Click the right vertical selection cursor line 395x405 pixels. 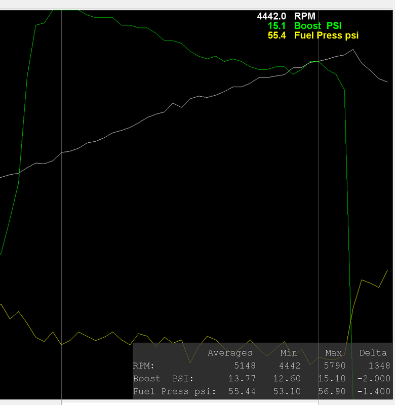(x=319, y=207)
